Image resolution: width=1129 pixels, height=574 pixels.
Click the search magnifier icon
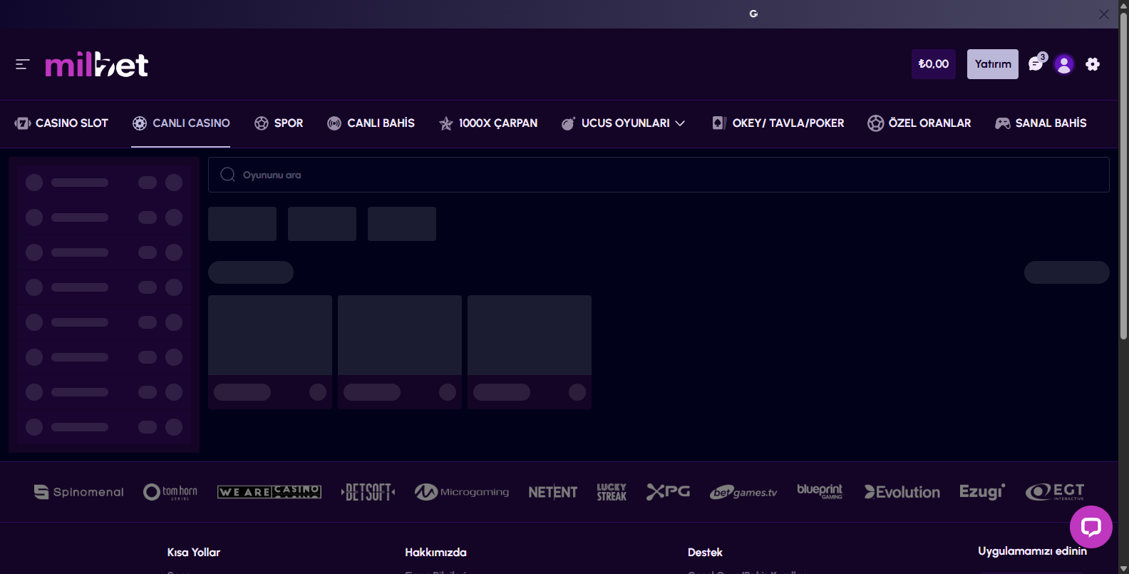[x=228, y=175]
